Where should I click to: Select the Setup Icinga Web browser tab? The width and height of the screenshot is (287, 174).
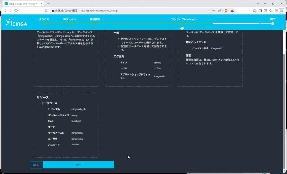pyautogui.click(x=23, y=4)
